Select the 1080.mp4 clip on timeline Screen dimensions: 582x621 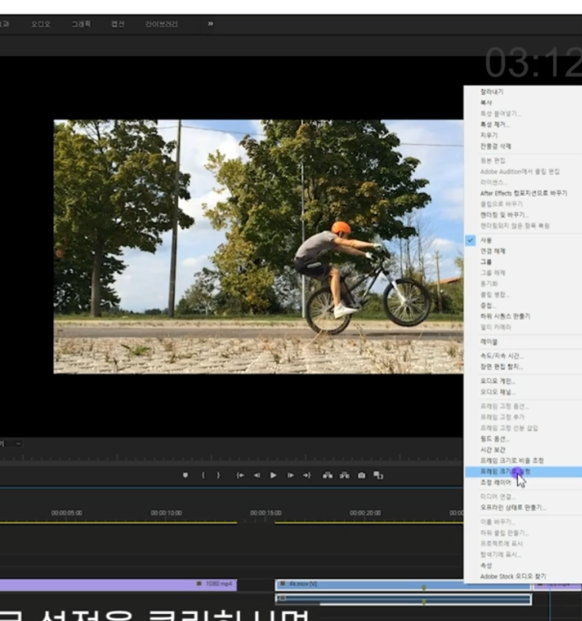pyautogui.click(x=118, y=585)
